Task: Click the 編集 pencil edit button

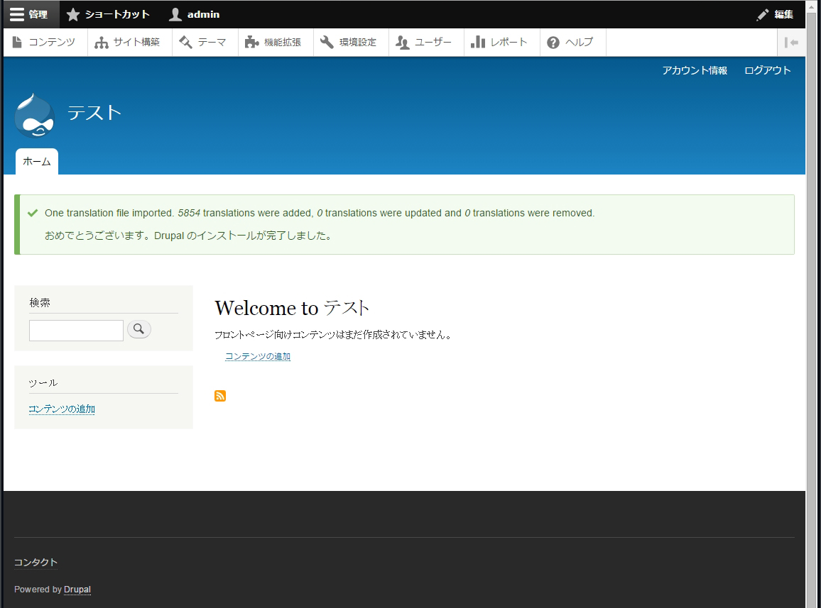Action: point(775,14)
